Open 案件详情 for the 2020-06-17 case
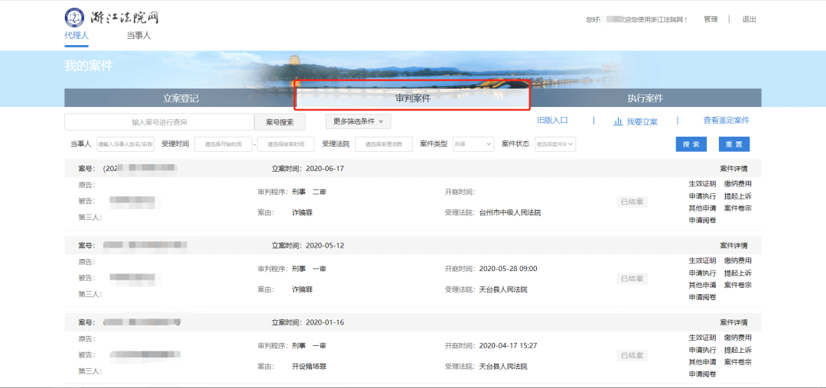 coord(733,169)
